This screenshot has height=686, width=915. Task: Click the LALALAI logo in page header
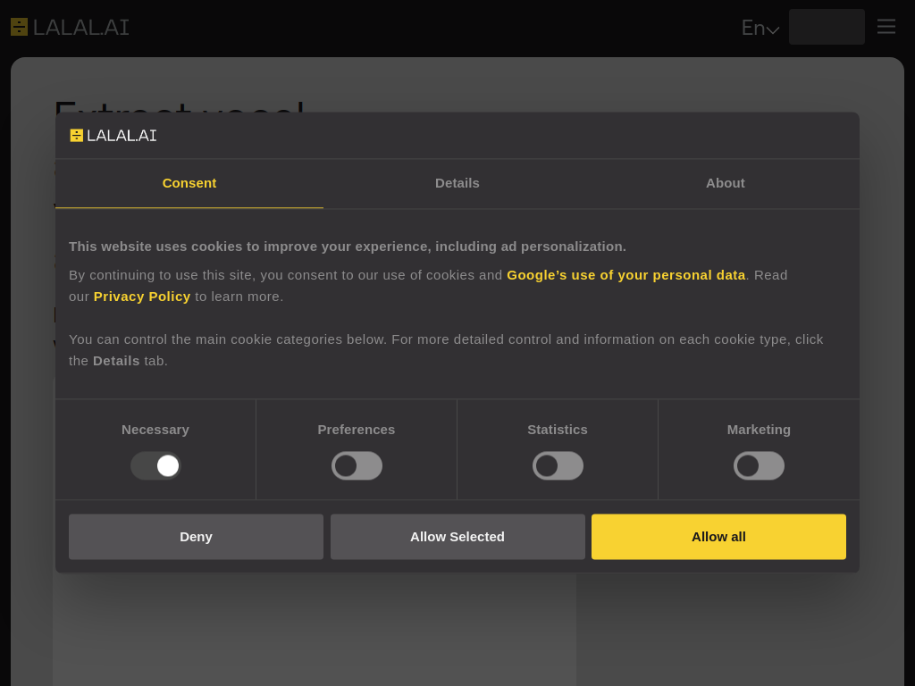tap(70, 28)
